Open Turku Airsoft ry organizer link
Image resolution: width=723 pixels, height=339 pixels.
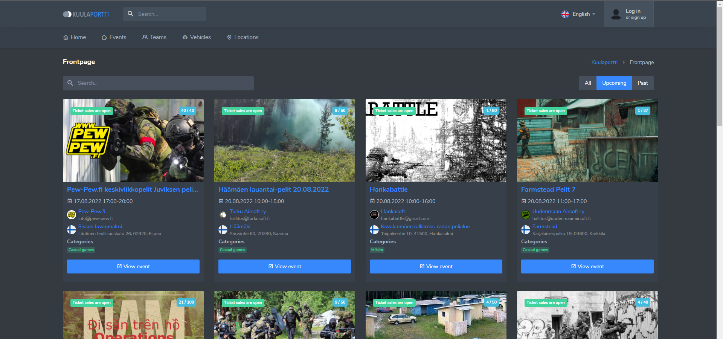pyautogui.click(x=248, y=211)
